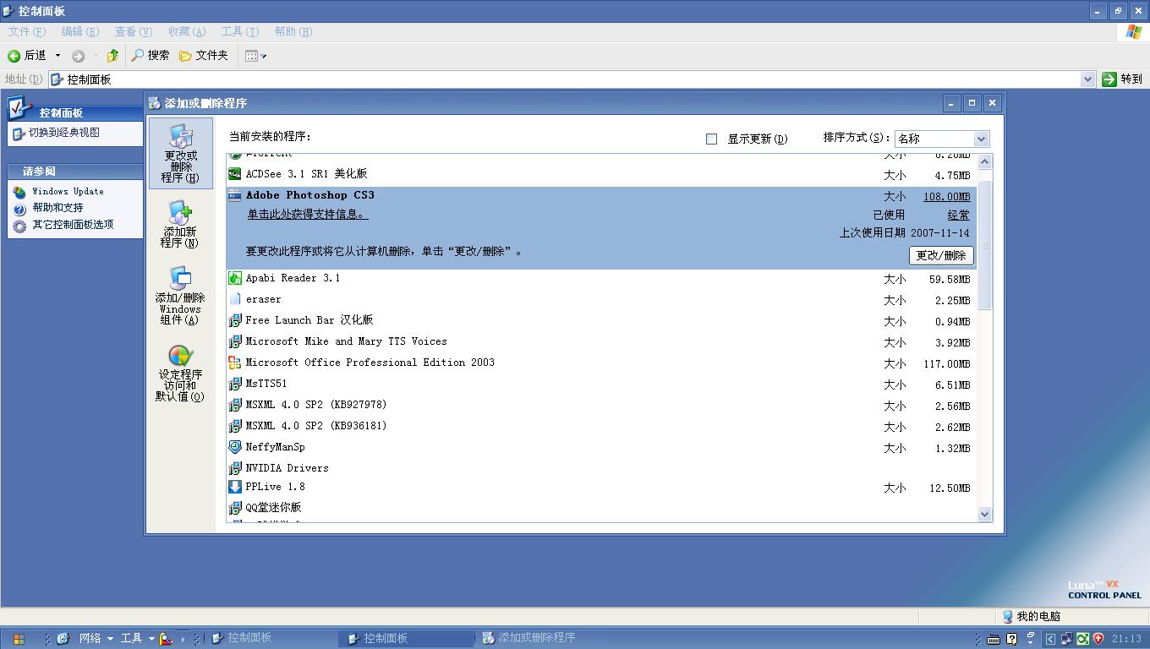
Task: Open the 查看(V) menu
Action: tap(134, 31)
